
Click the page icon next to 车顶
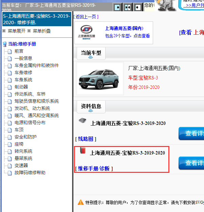(x=10, y=130)
